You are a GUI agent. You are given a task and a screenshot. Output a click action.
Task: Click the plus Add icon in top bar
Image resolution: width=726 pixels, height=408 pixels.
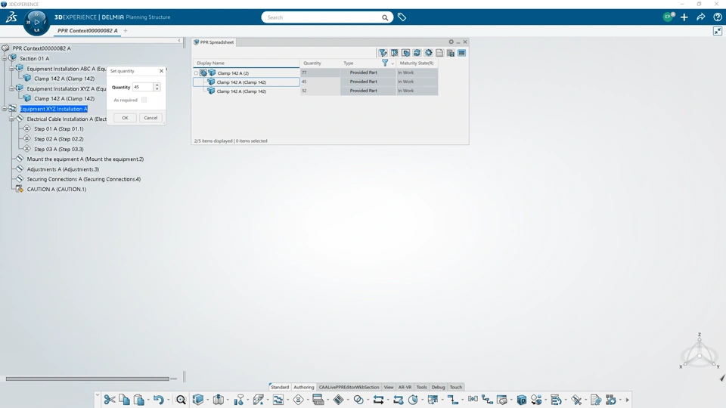pyautogui.click(x=684, y=17)
